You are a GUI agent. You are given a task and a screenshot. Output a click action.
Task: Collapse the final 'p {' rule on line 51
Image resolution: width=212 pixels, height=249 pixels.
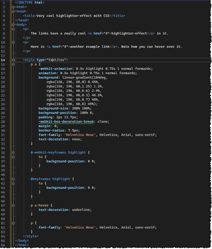tap(13, 223)
